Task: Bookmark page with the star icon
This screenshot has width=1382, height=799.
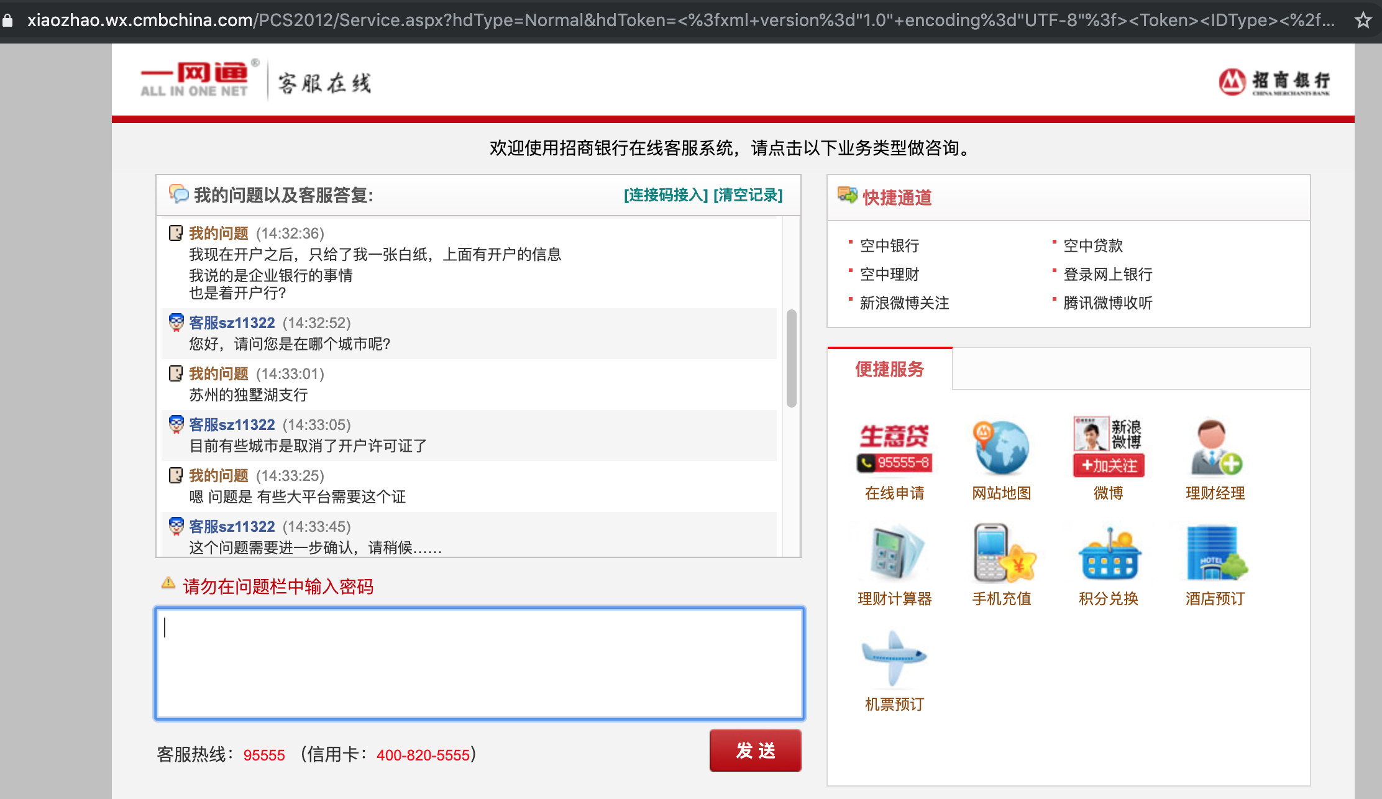Action: click(1363, 21)
